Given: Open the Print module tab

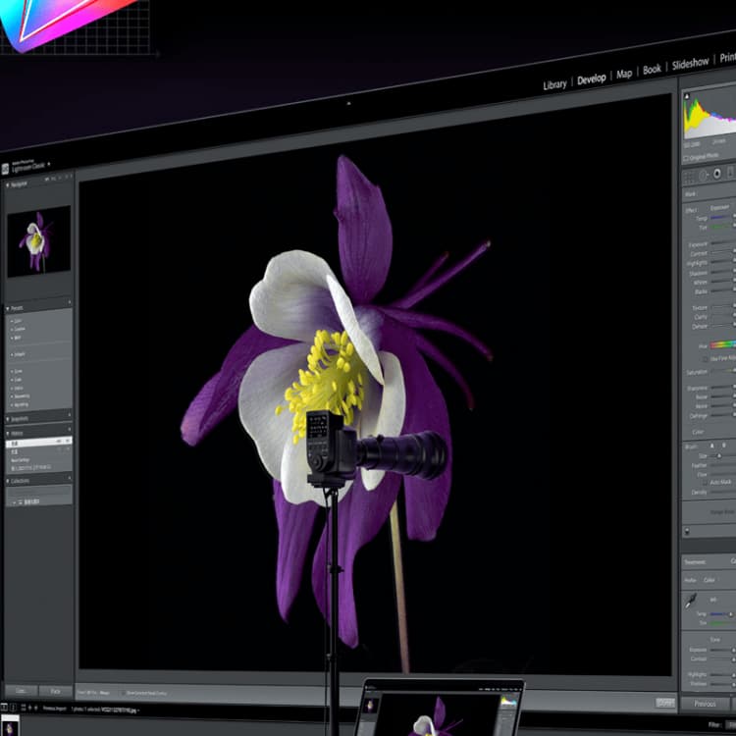Looking at the screenshot, I should pos(727,57).
